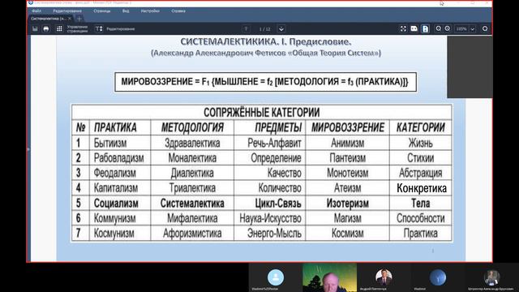The width and height of the screenshot is (519, 292).
Task: Select two-page view mode icon
Action: [x=414, y=29]
